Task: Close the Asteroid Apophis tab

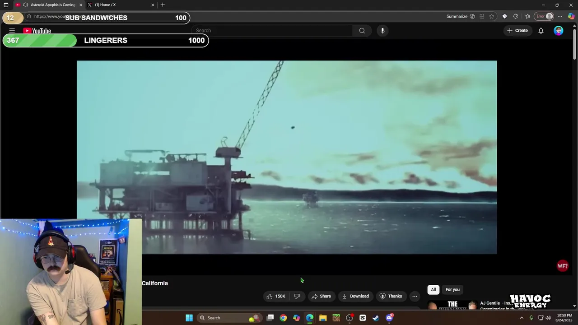Action: coord(81,5)
